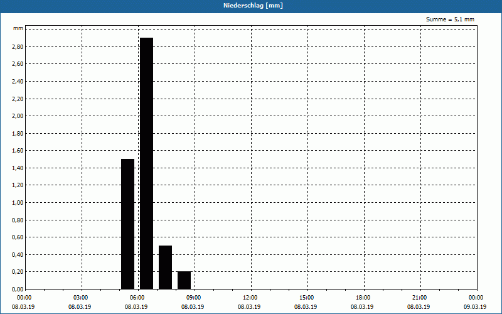Click the 03:00 time axis label
This screenshot has width=502, height=314.
click(x=81, y=298)
